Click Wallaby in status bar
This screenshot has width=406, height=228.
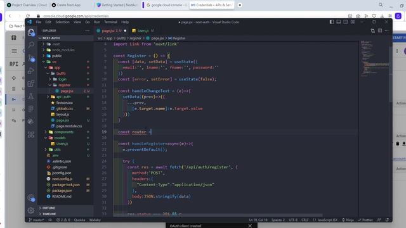point(95,220)
